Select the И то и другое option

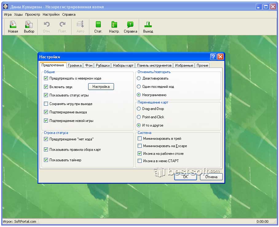tap(139, 125)
